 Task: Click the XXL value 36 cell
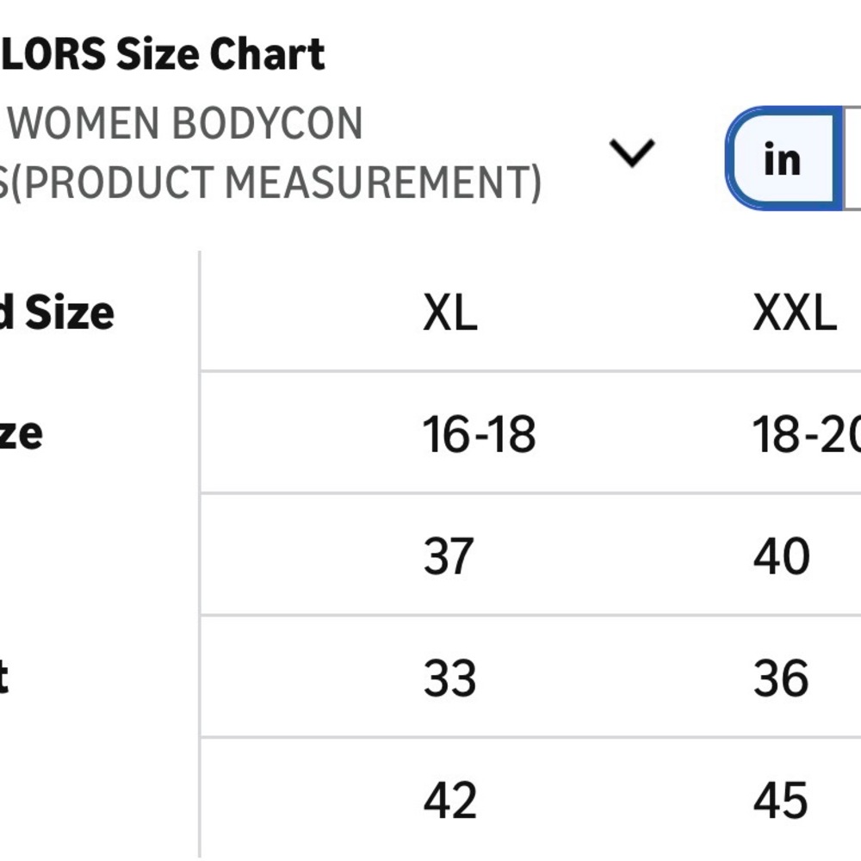click(x=781, y=678)
